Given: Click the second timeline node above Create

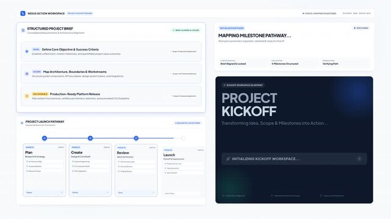Looking at the screenshot, I should tap(90, 138).
